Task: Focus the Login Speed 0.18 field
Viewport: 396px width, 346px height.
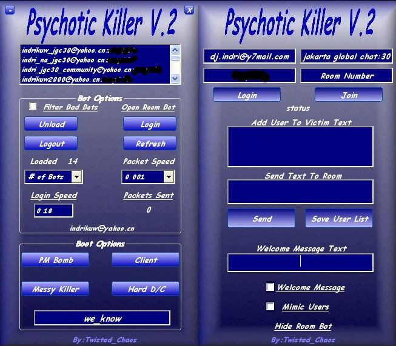Action: click(53, 211)
